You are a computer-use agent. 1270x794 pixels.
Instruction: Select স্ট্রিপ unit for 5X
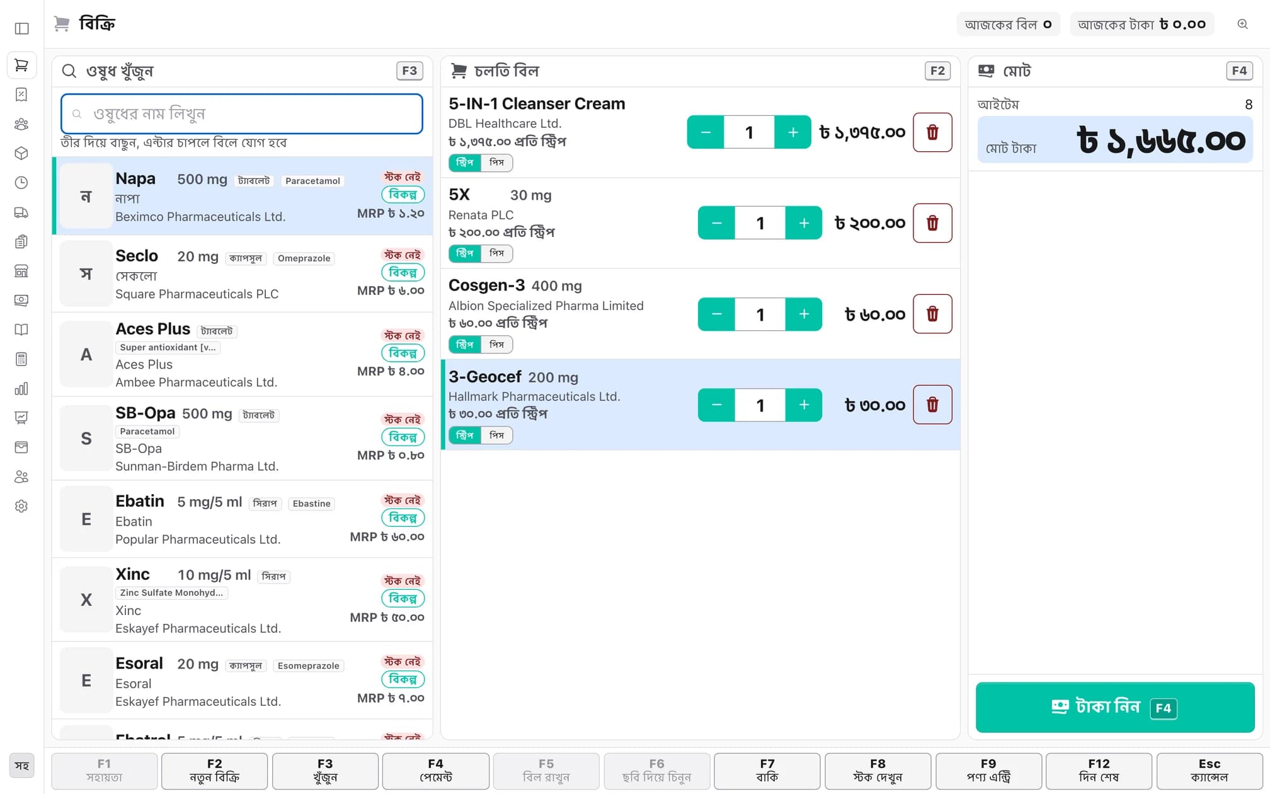[x=465, y=253]
